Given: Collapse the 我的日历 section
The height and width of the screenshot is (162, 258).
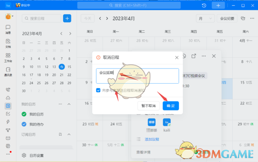Looking at the screenshot, I should pyautogui.click(x=69, y=104).
